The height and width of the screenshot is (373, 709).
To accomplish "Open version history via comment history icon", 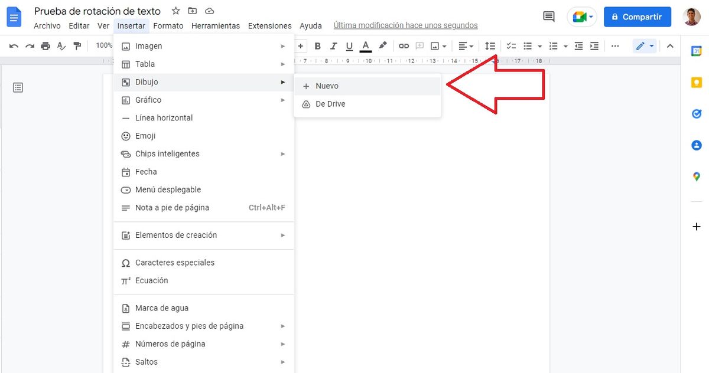I will pos(548,17).
